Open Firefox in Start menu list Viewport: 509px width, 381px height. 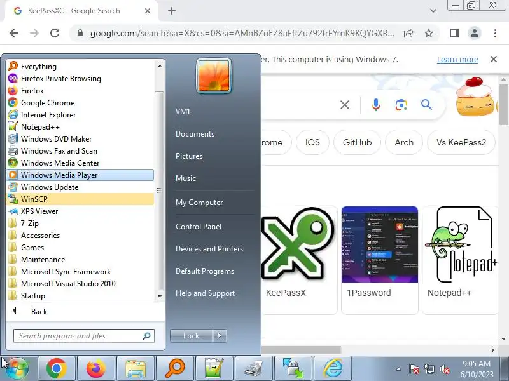[x=80, y=90]
